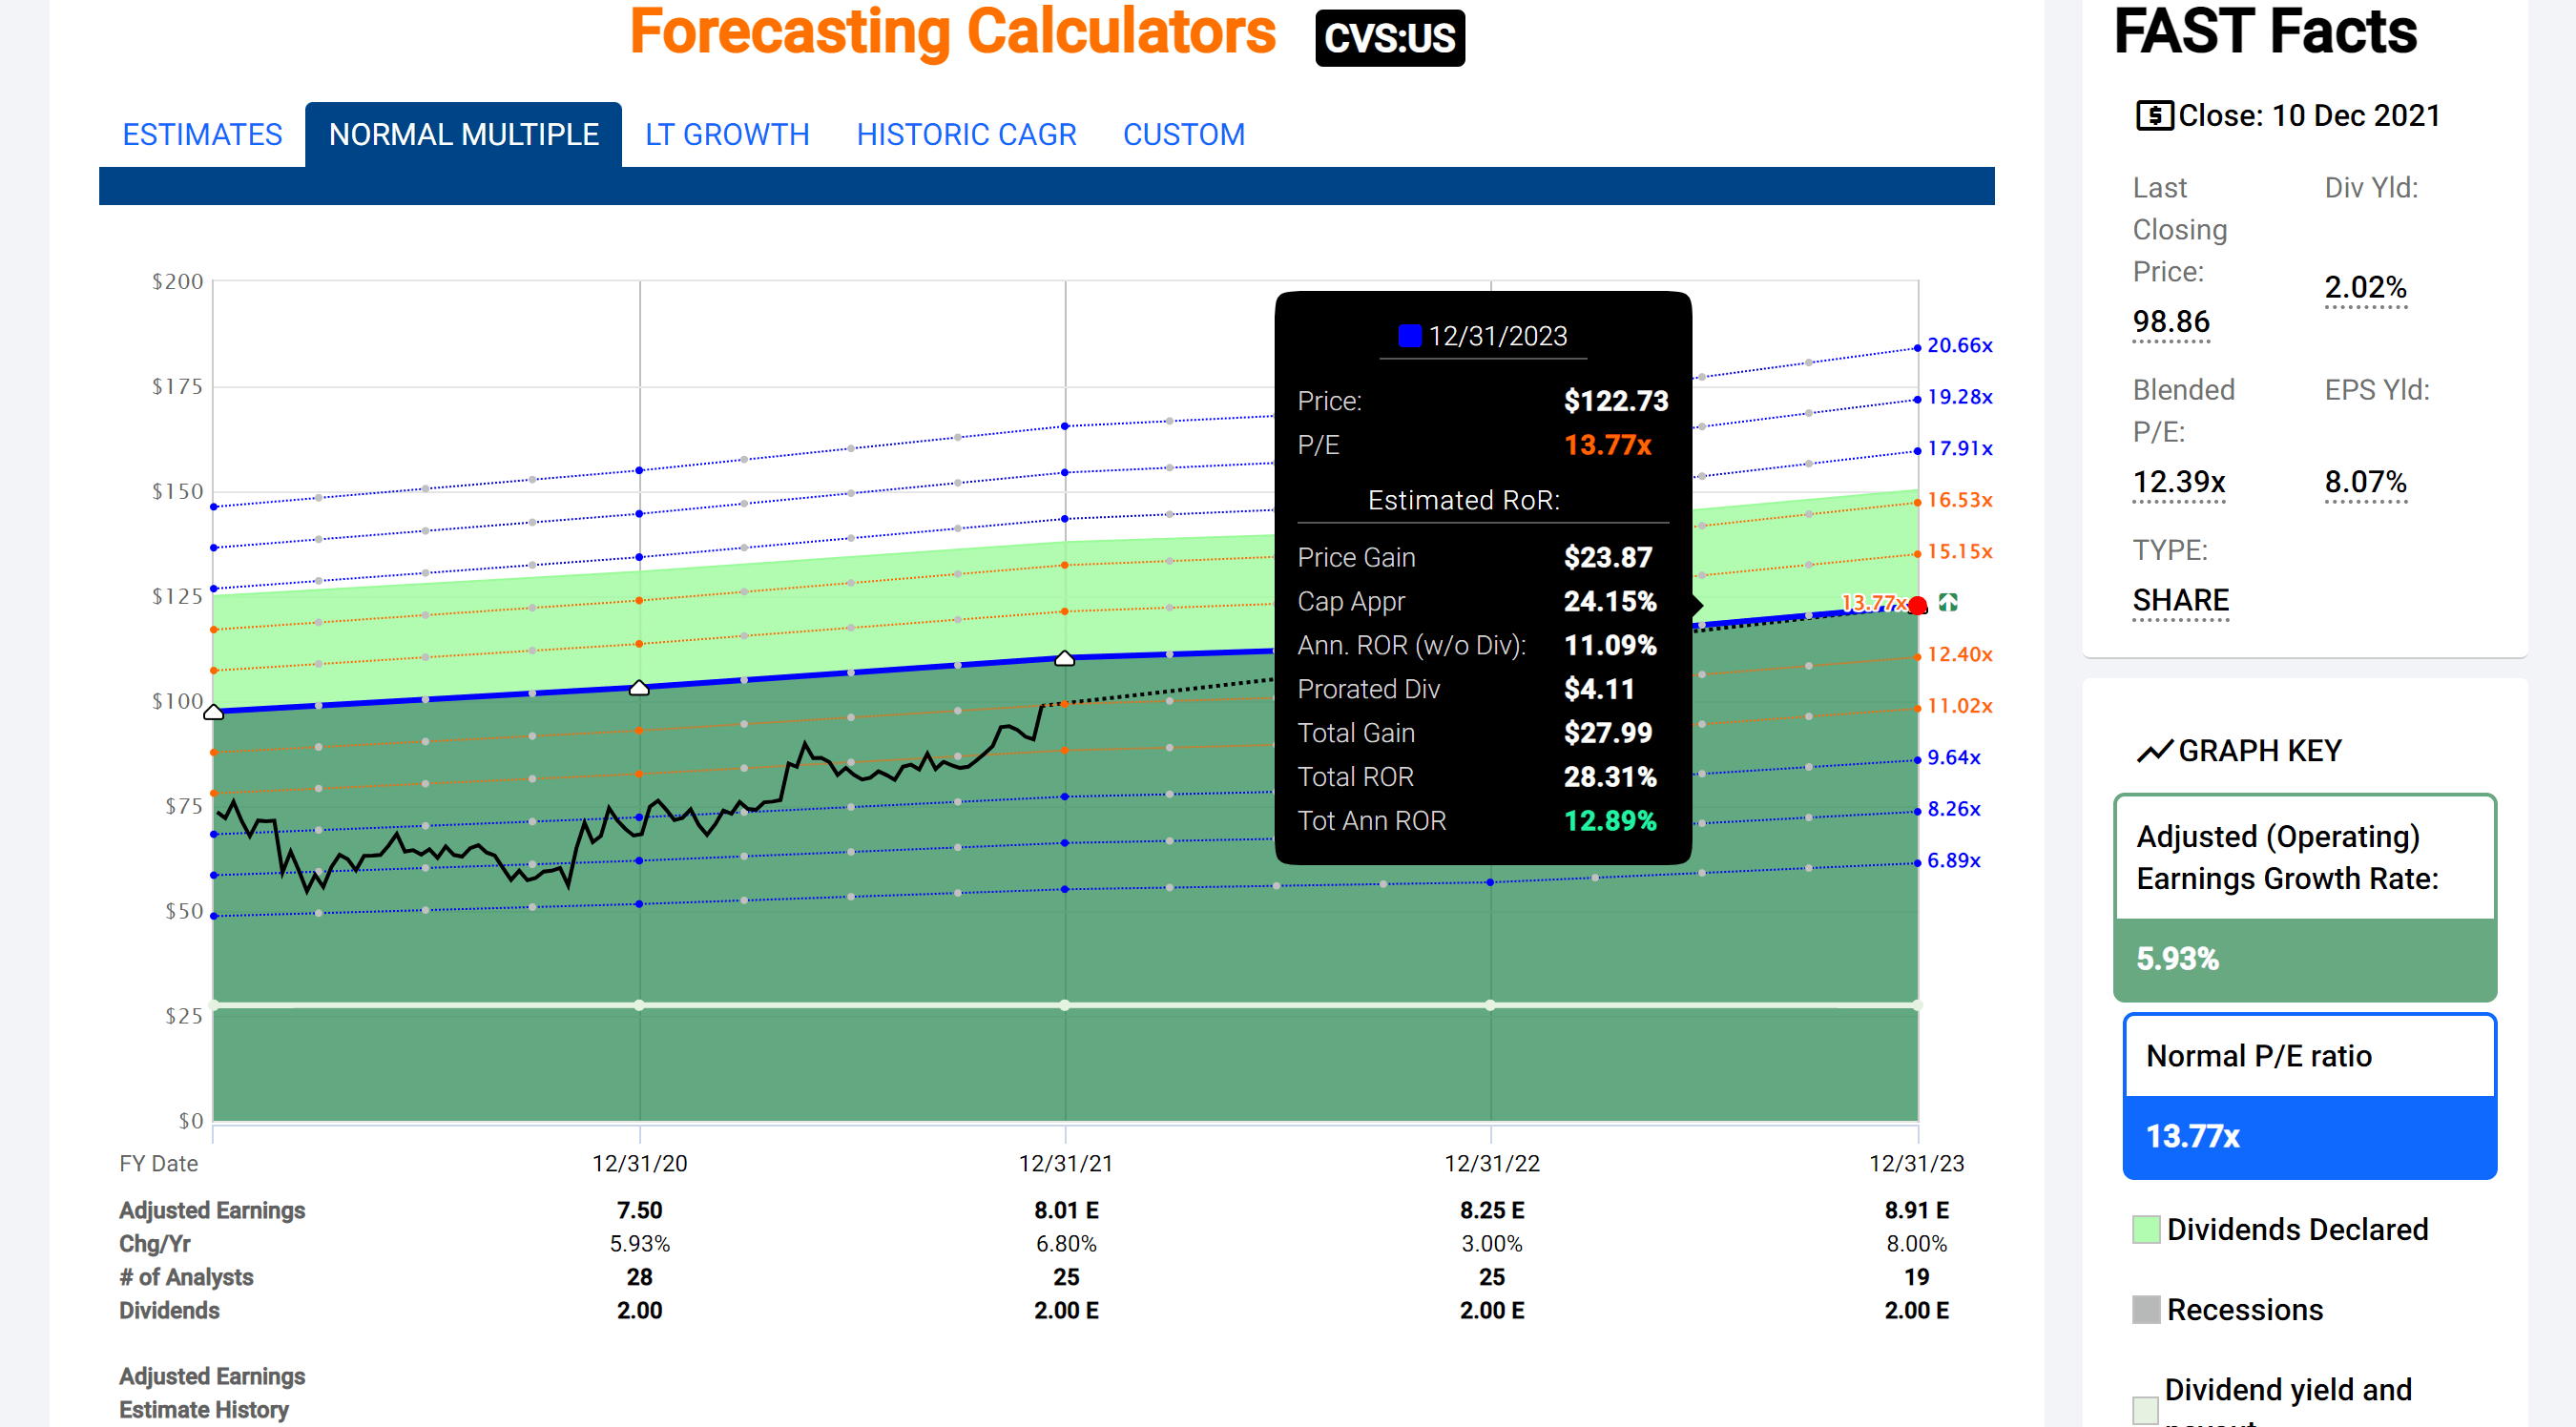Screen dimensions: 2576x1427
Task: Click the white triangle marker at 12/31/21
Action: pyautogui.click(x=1065, y=658)
